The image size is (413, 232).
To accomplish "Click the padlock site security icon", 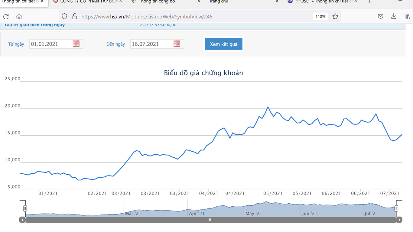I will pos(75,16).
